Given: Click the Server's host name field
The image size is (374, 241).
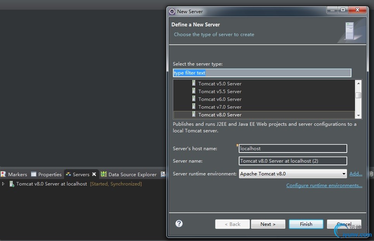Looking at the screenshot, I should point(293,148).
